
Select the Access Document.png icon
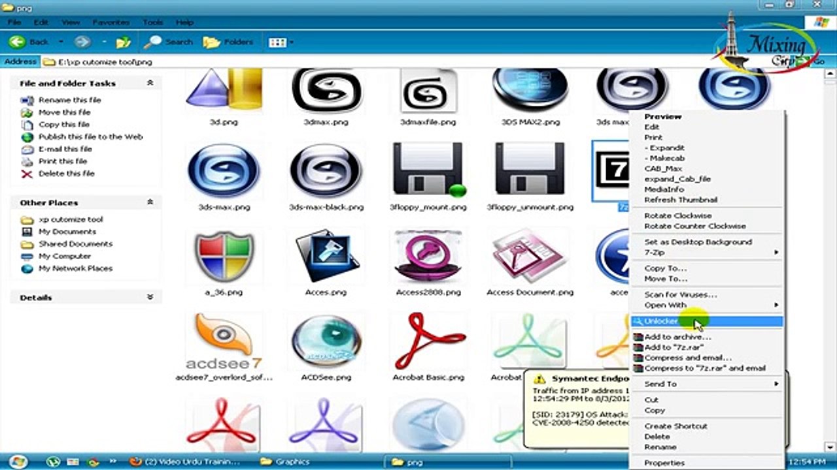coord(530,256)
